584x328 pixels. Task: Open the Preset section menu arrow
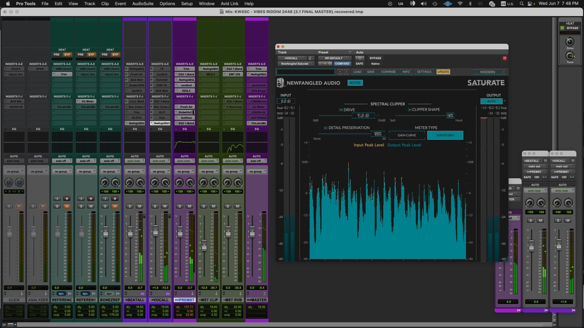[350, 52]
